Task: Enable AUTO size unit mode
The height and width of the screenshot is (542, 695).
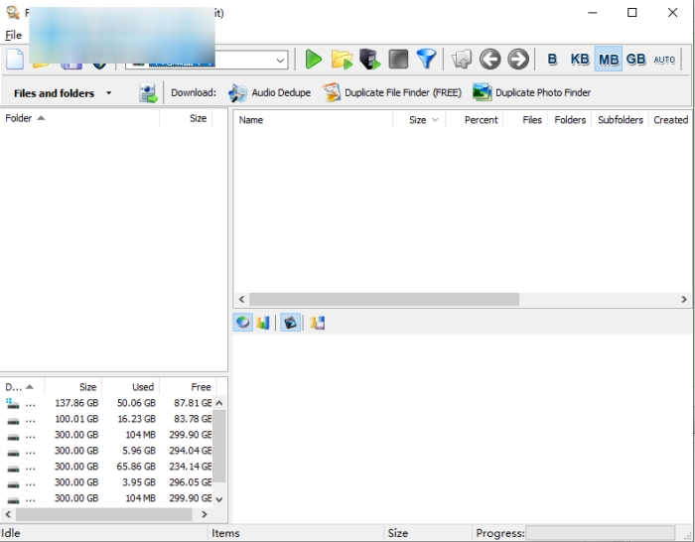Action: (x=664, y=60)
